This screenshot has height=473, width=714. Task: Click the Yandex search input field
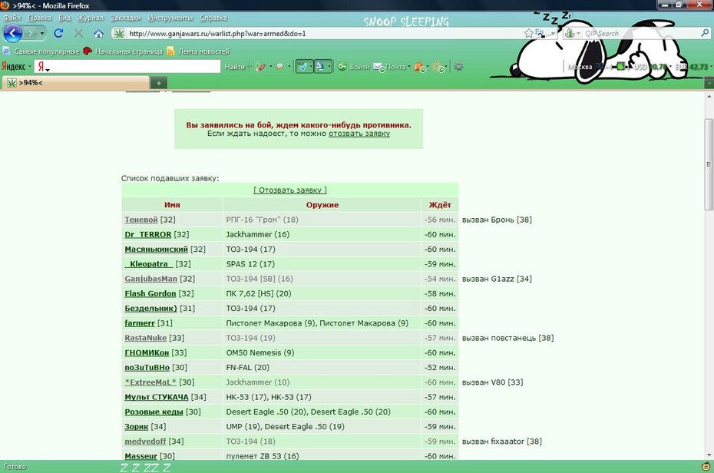127,67
